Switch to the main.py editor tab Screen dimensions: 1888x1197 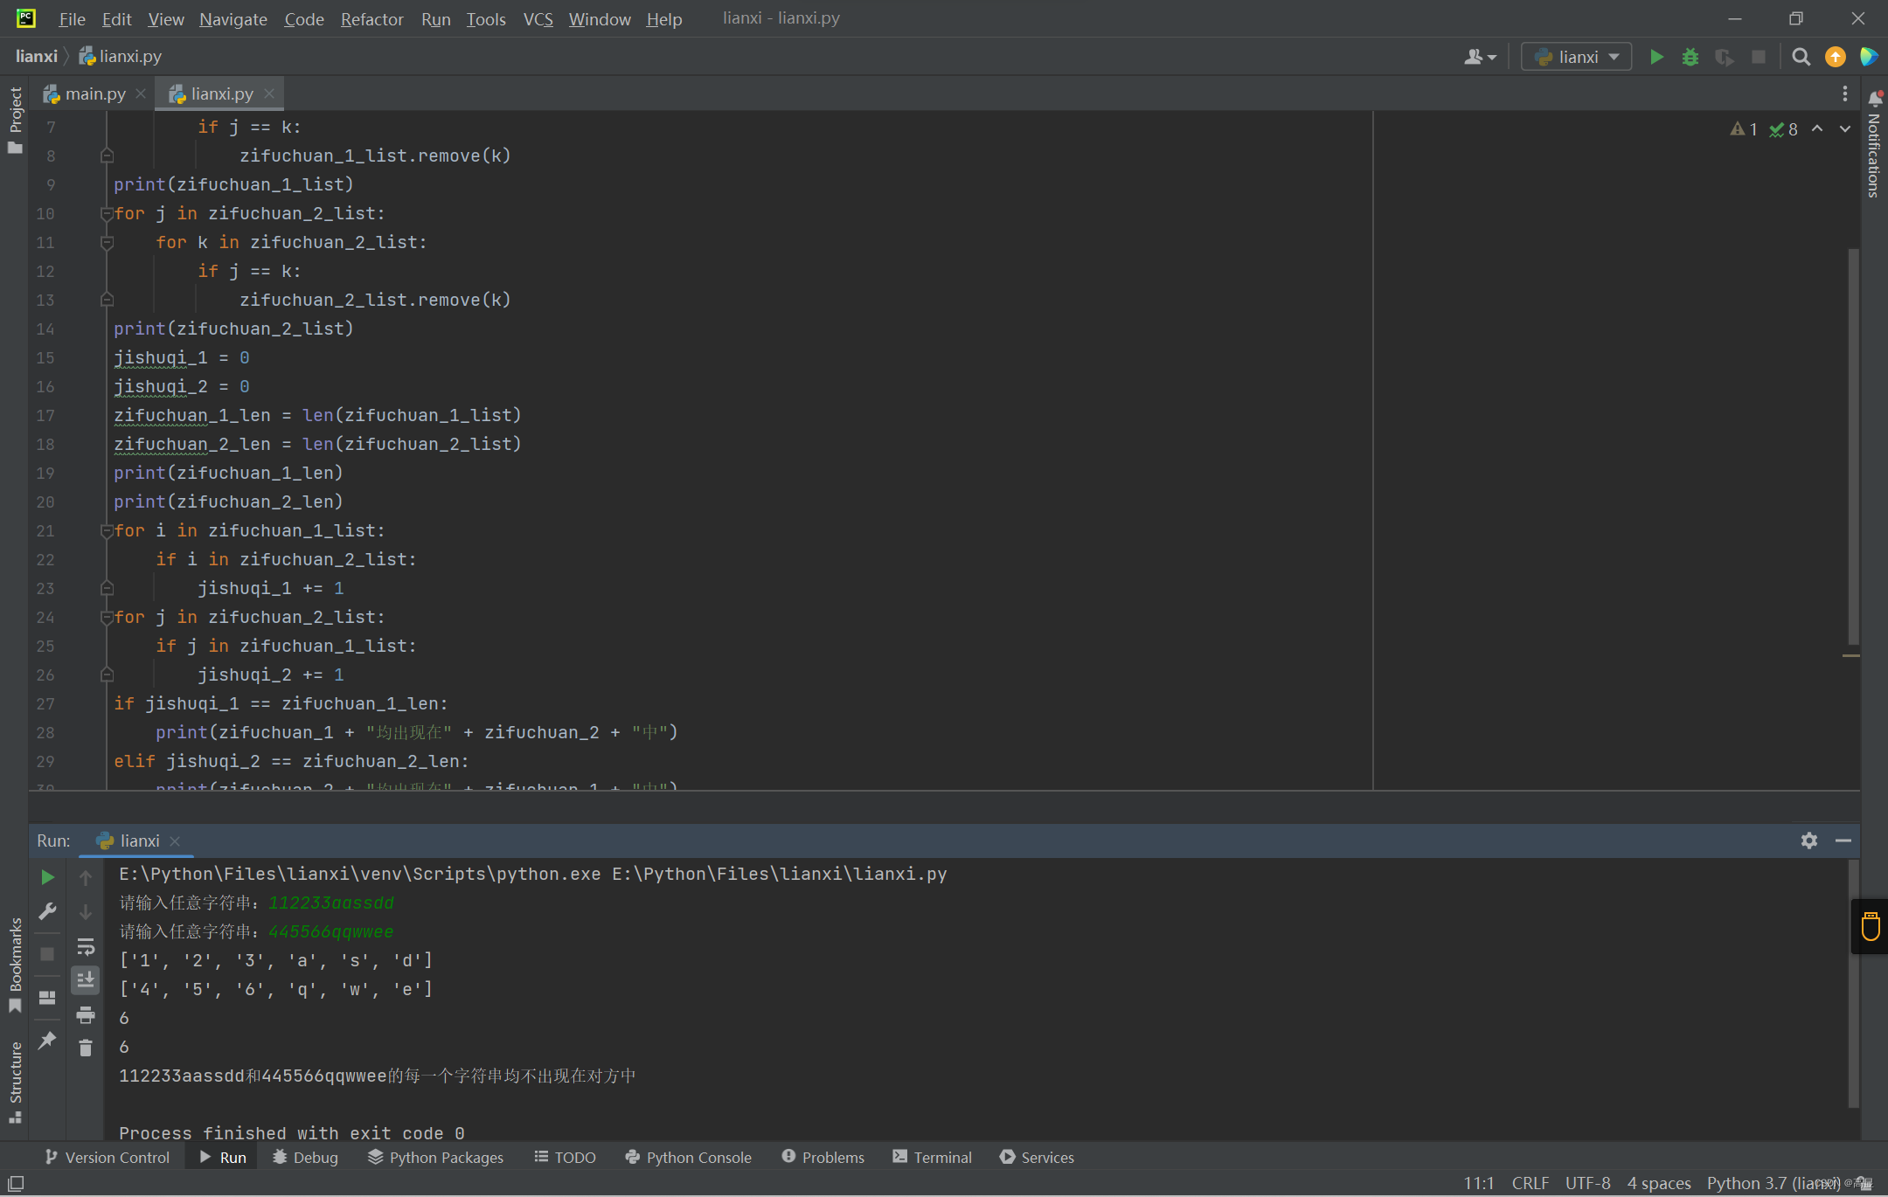click(94, 93)
